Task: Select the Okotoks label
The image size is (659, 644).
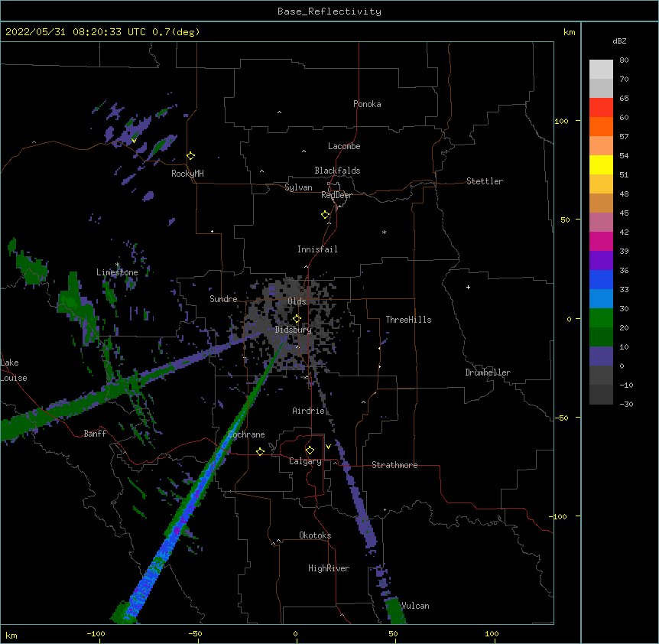Action: [x=315, y=535]
